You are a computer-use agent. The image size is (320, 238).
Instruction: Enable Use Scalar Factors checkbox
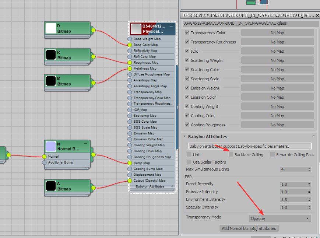[x=189, y=162]
